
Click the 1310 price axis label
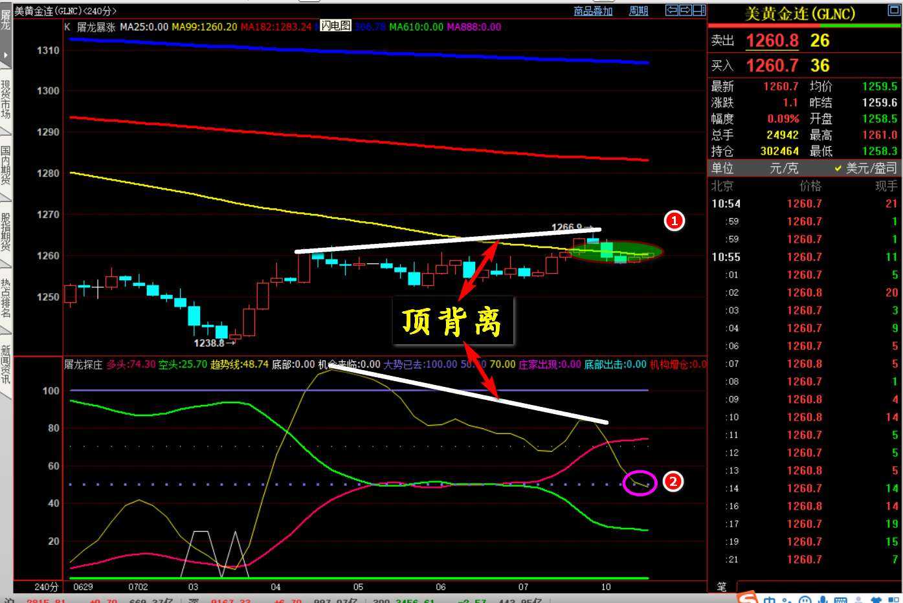tap(48, 50)
